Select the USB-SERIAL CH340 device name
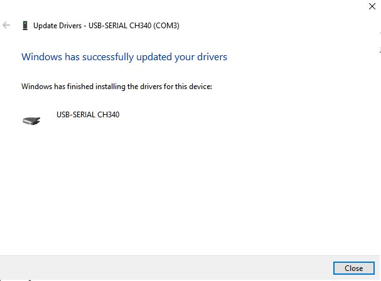The width and height of the screenshot is (381, 281). [88, 115]
